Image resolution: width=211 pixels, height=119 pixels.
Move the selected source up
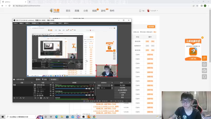44,98
